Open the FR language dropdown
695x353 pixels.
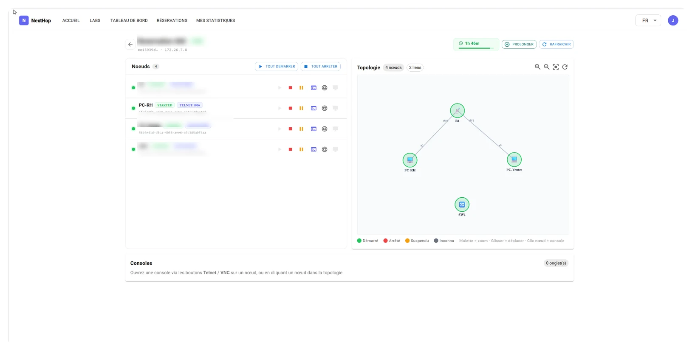coord(648,20)
